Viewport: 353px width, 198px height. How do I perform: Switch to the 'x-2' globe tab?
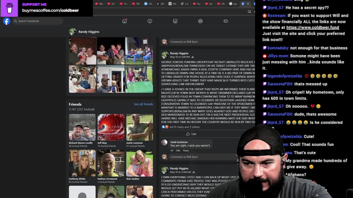pos(184,4)
